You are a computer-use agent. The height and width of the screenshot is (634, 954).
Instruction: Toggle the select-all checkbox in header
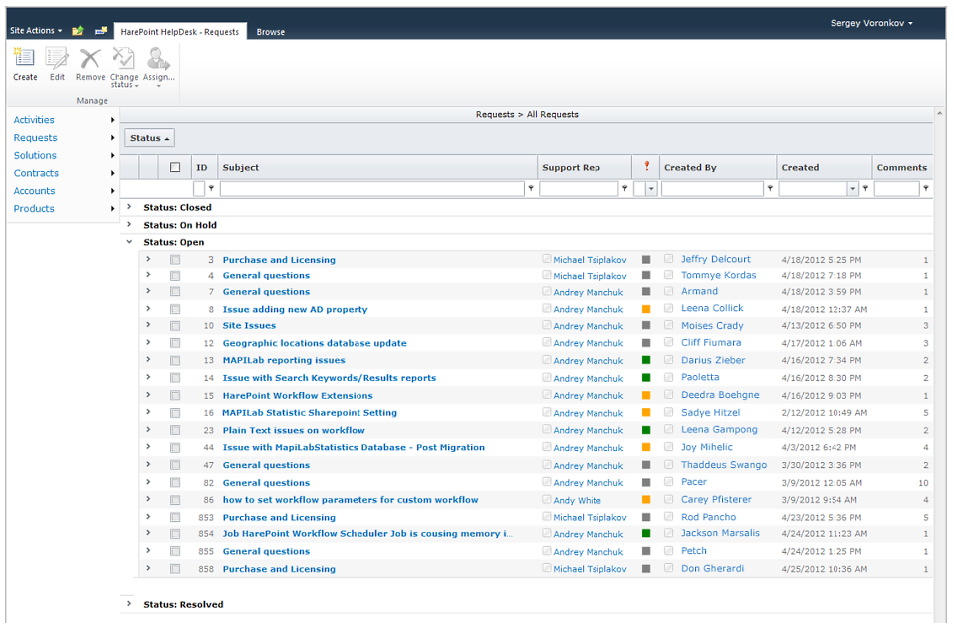point(175,167)
